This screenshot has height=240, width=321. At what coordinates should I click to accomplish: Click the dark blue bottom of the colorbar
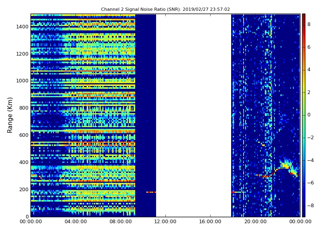pos(304,214)
